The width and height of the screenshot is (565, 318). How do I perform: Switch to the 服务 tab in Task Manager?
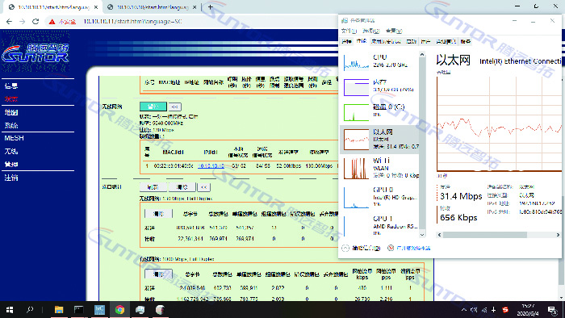tap(466, 41)
